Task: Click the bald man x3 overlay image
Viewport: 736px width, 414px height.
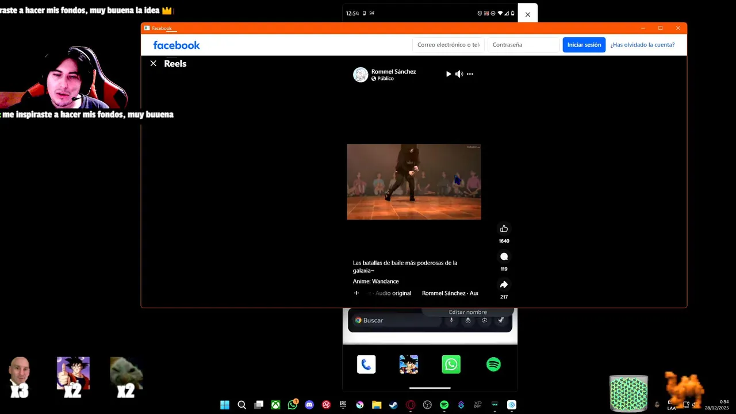Action: (x=20, y=377)
